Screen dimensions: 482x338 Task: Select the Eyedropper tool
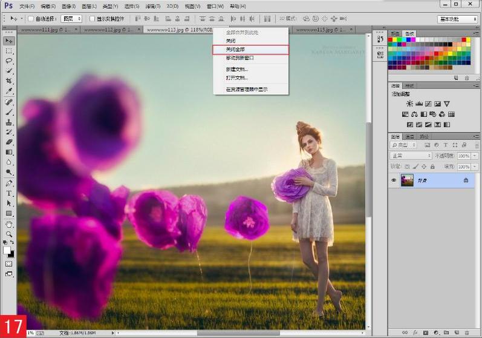pyautogui.click(x=9, y=91)
